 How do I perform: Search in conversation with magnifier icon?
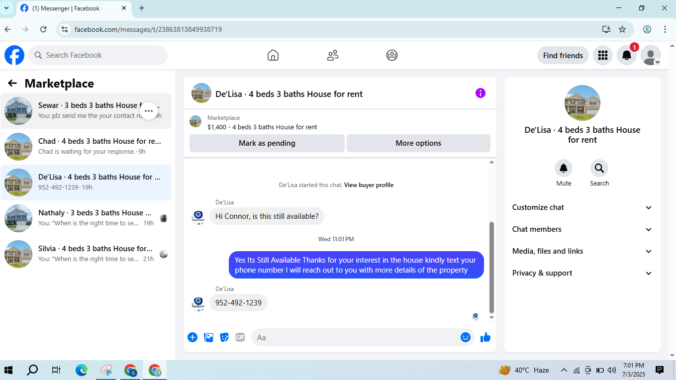click(x=599, y=168)
